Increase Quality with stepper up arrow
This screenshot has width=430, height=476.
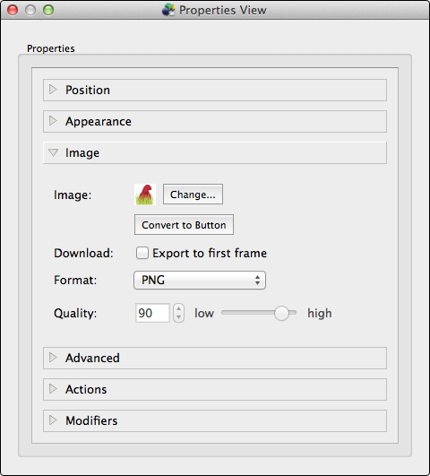179,308
